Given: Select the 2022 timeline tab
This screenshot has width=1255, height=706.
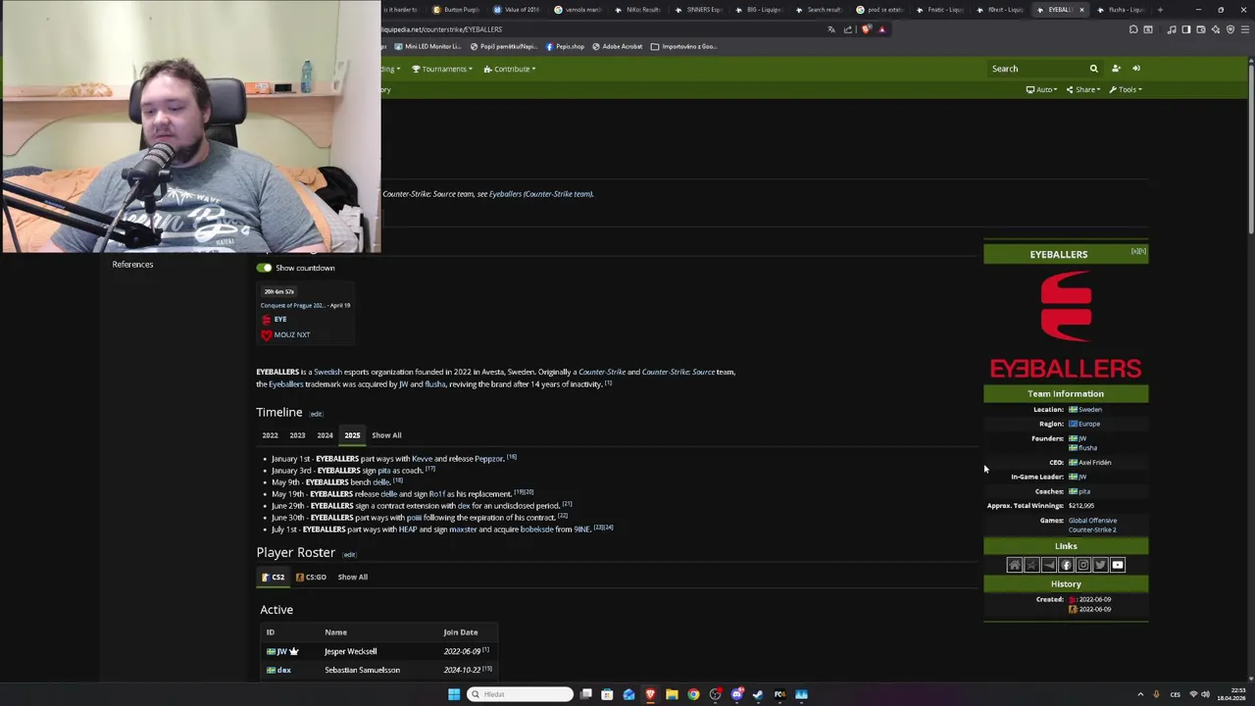Looking at the screenshot, I should pyautogui.click(x=270, y=435).
